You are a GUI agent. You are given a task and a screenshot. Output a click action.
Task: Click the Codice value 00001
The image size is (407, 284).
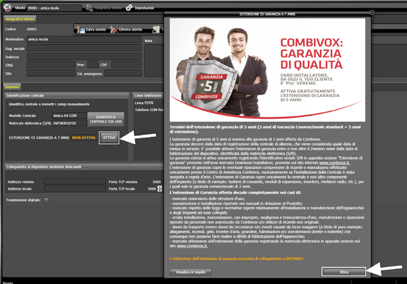[x=32, y=29]
